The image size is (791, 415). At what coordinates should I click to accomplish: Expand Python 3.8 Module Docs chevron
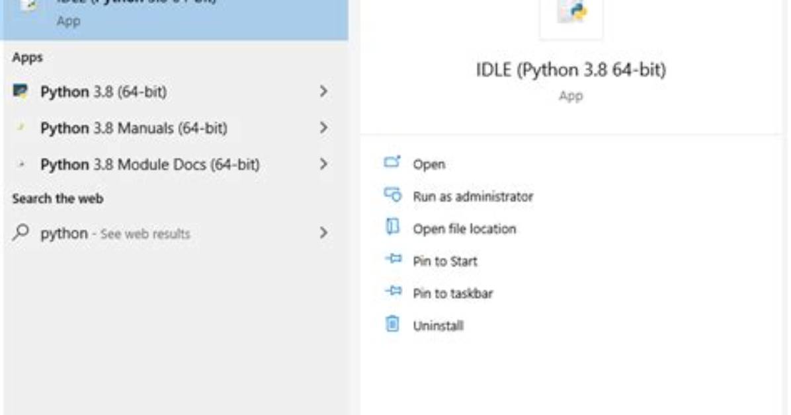(x=323, y=164)
